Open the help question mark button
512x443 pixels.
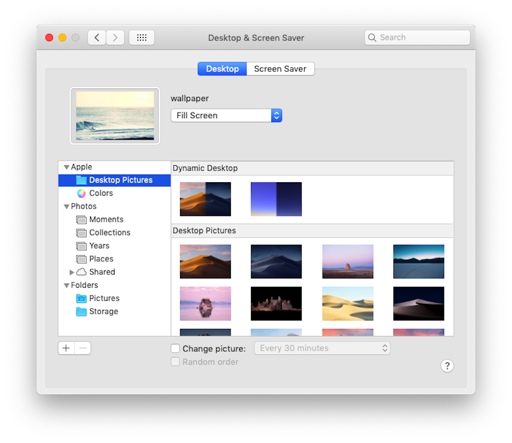(x=447, y=365)
